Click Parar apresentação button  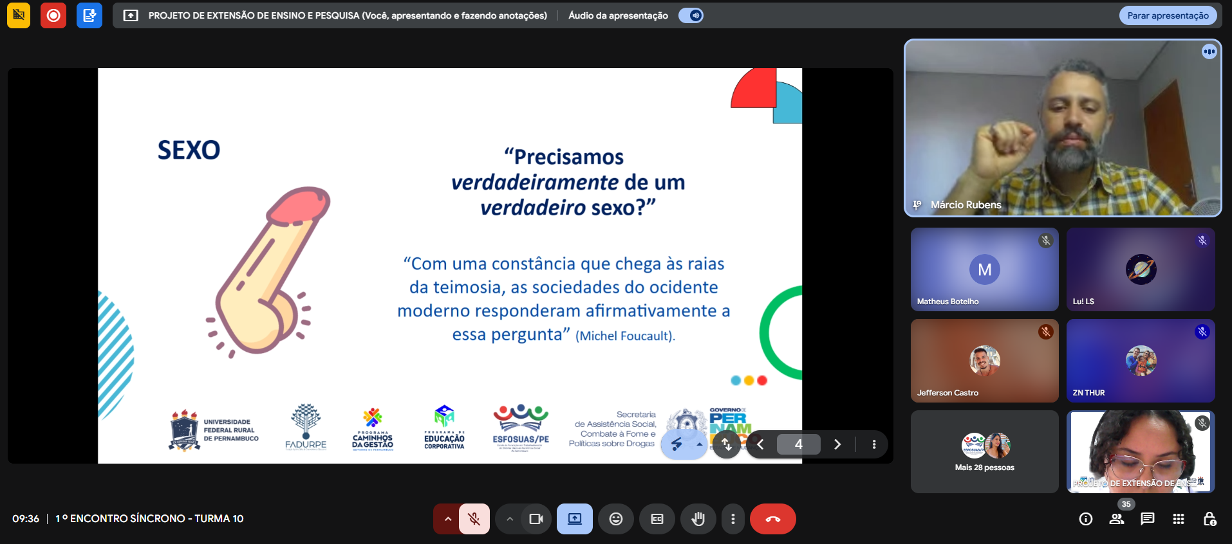tap(1168, 15)
